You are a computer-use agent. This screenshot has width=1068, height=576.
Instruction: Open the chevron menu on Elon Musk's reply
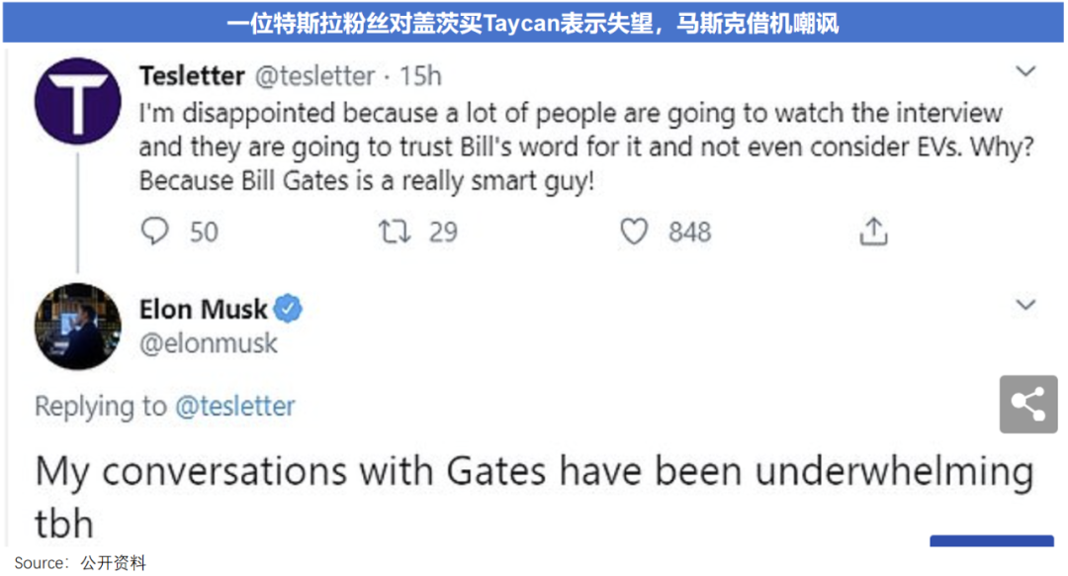tap(1026, 304)
